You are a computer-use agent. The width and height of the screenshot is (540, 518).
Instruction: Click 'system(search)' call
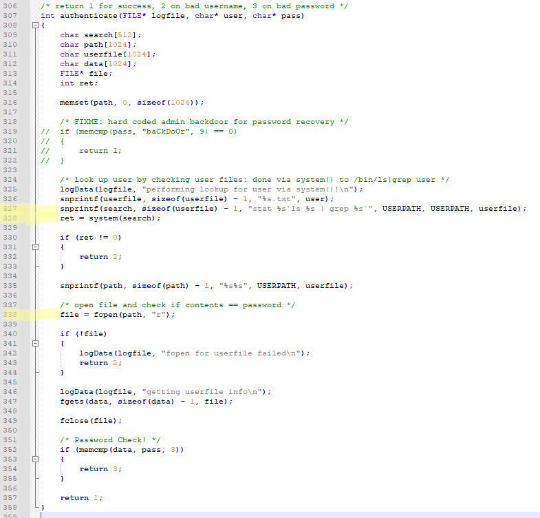(x=122, y=218)
